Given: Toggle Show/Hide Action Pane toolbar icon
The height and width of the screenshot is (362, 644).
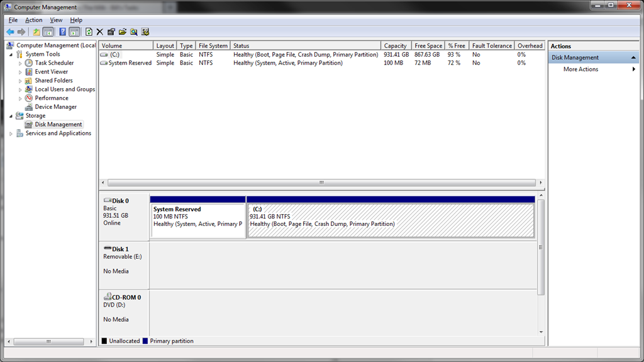Looking at the screenshot, I should click(x=74, y=31).
